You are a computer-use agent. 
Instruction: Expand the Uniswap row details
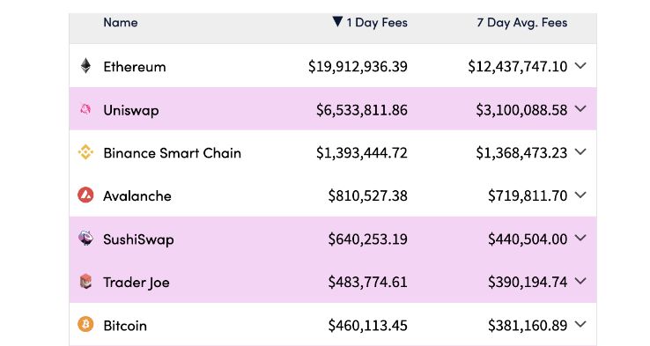point(580,108)
